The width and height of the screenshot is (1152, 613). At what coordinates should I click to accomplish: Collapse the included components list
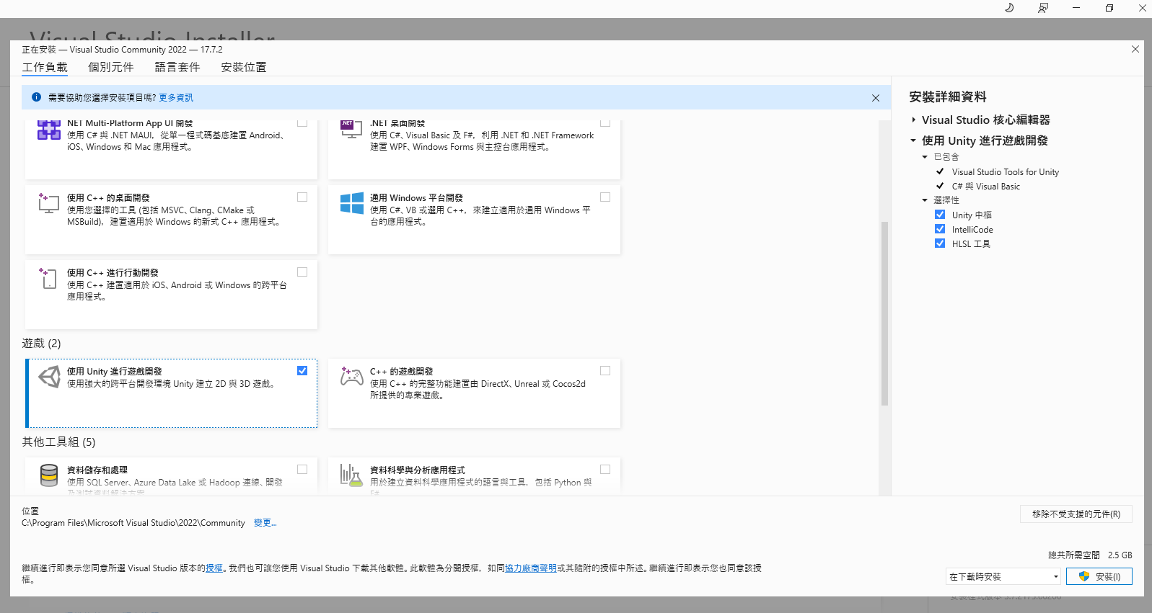pyautogui.click(x=925, y=157)
